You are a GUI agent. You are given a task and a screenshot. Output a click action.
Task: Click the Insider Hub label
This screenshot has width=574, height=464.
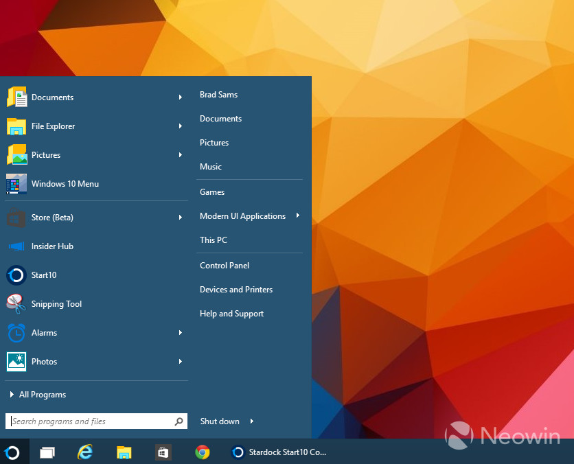[x=52, y=246]
